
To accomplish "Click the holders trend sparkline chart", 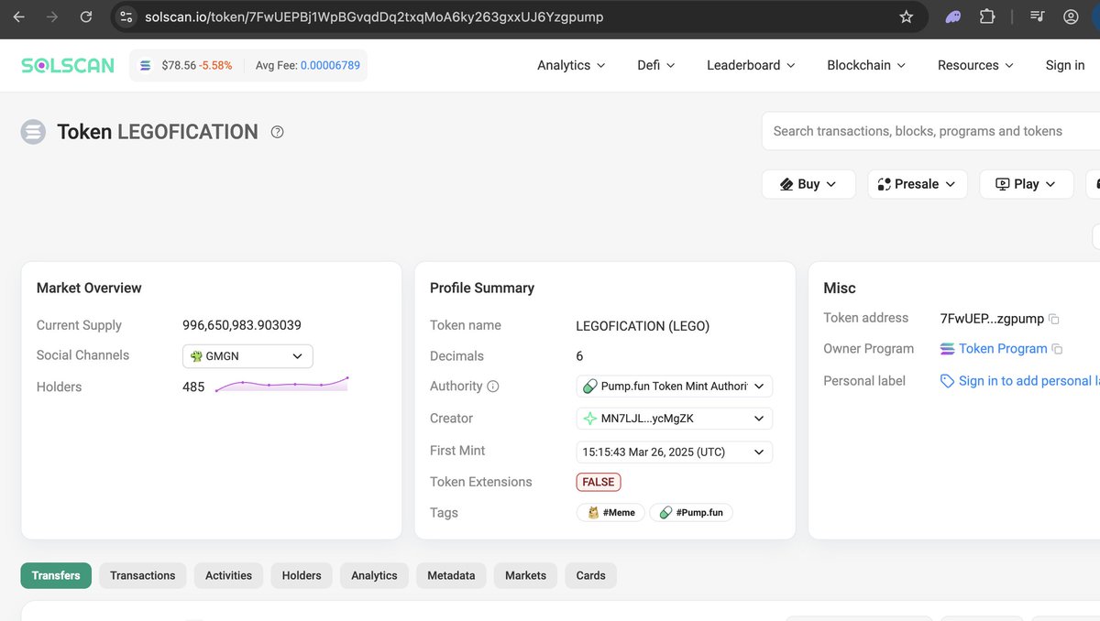I will click(x=281, y=385).
